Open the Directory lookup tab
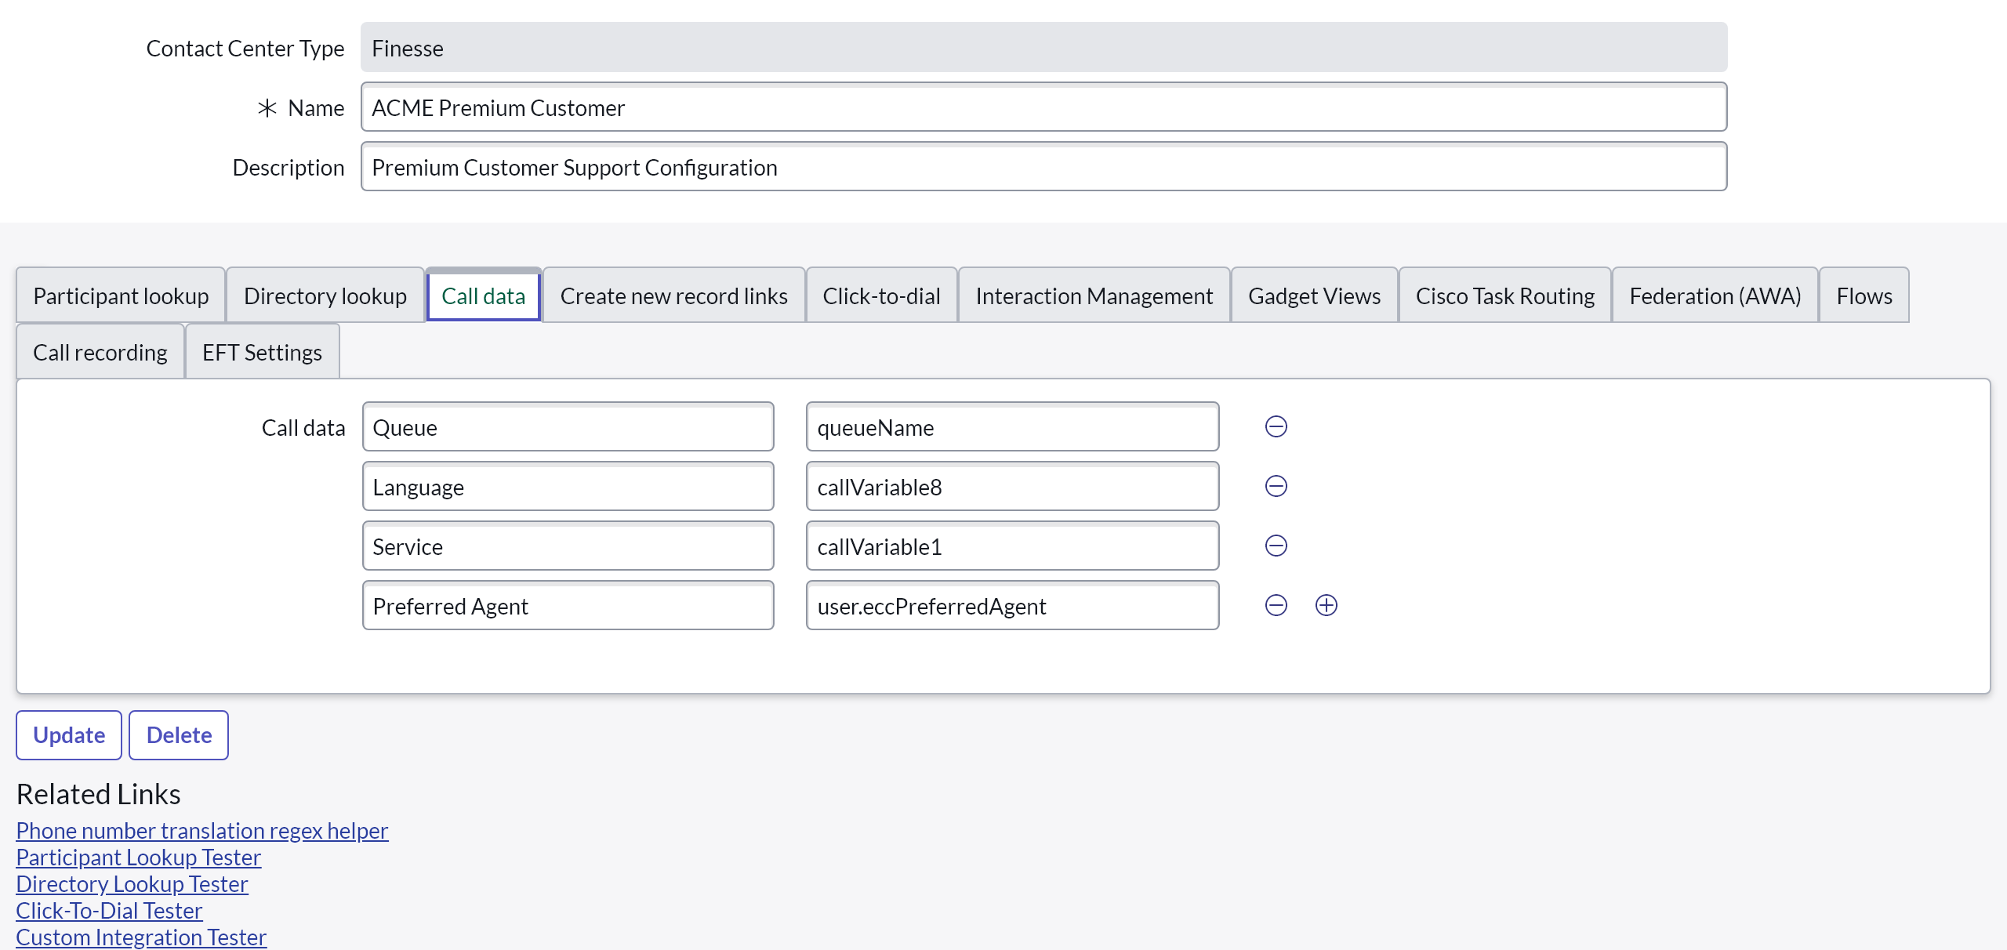The image size is (2007, 950). [325, 296]
